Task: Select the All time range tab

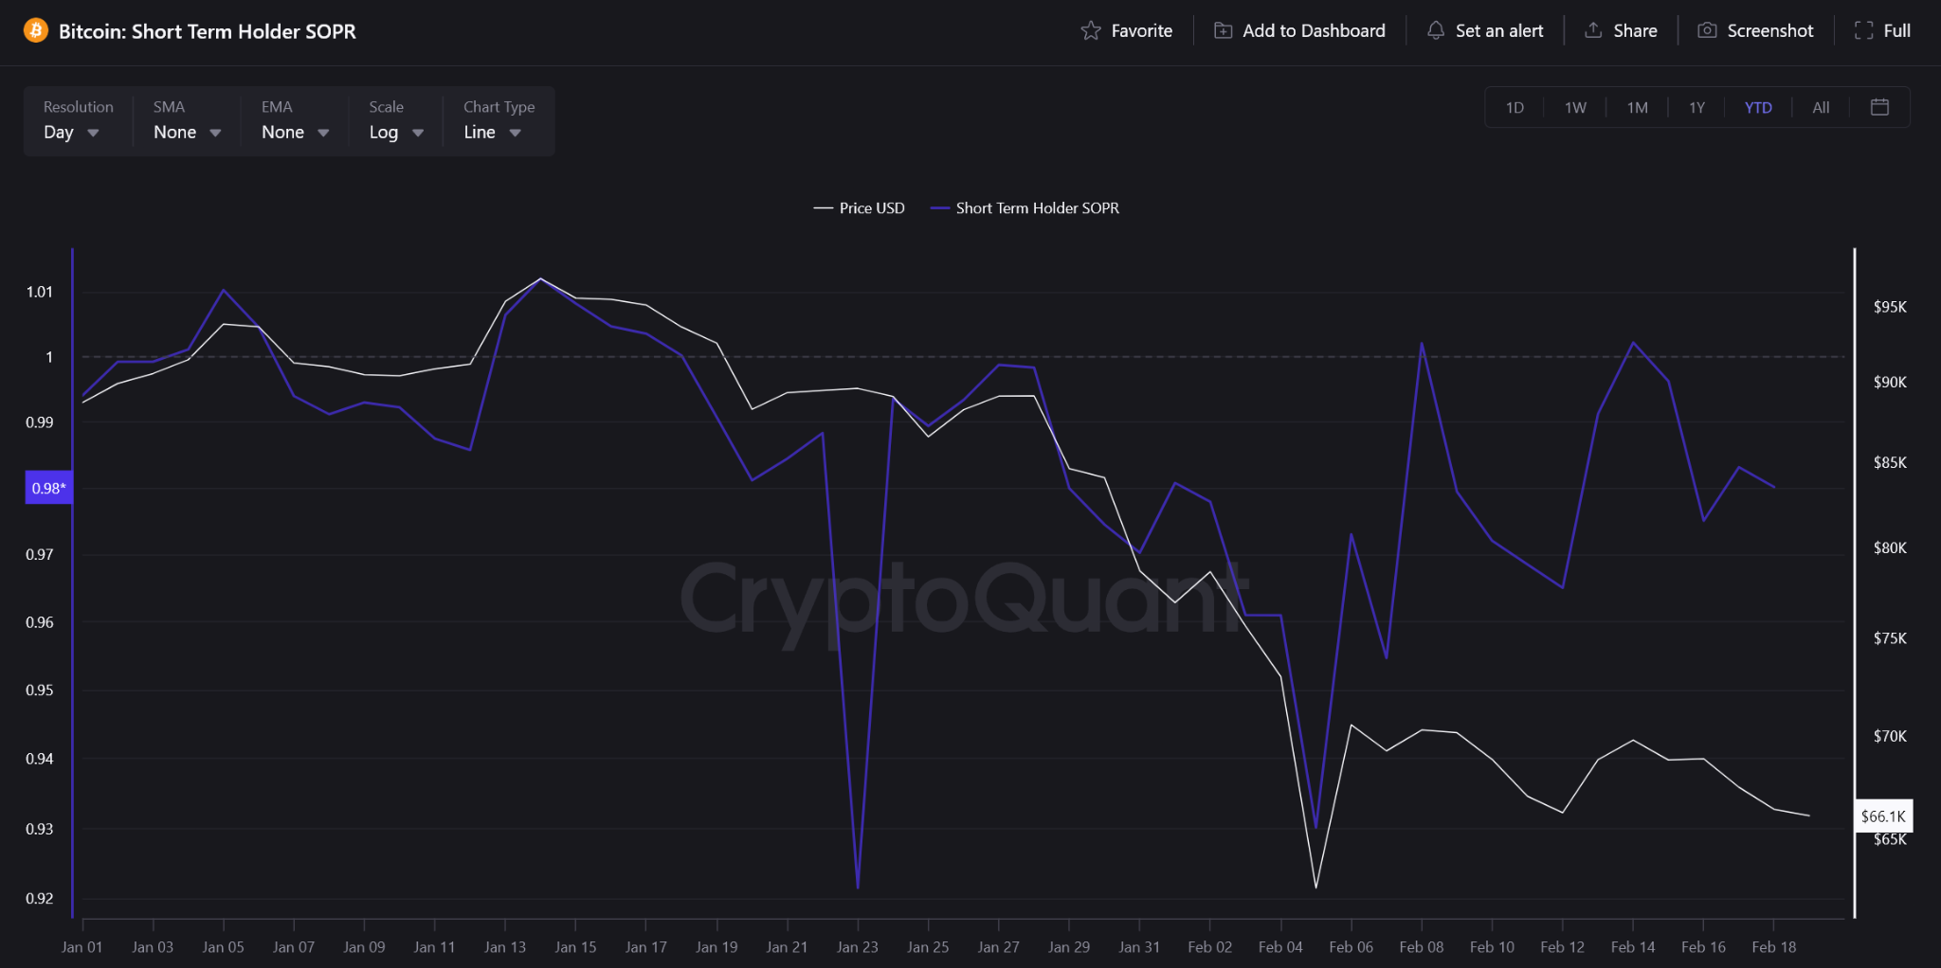Action: (1821, 107)
